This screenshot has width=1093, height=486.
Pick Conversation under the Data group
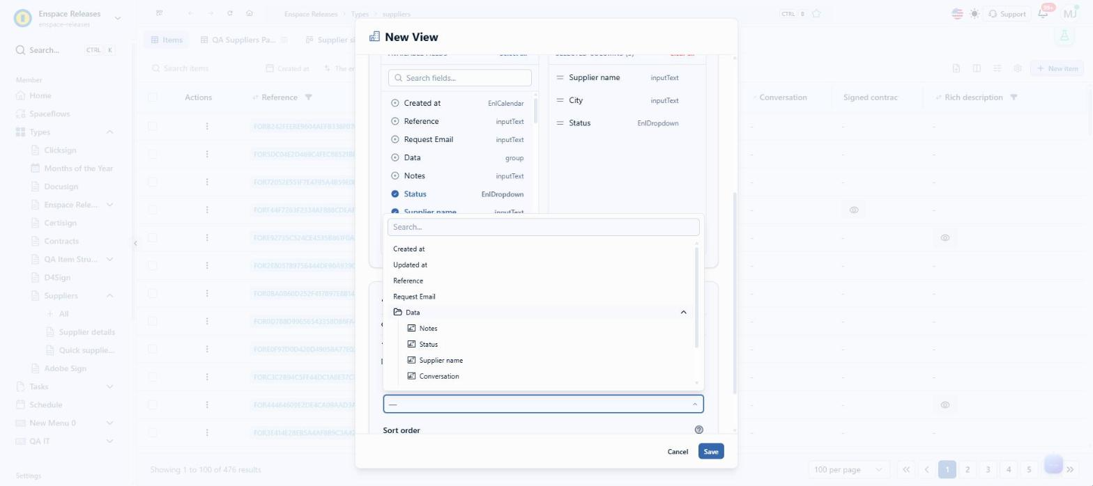coord(439,377)
